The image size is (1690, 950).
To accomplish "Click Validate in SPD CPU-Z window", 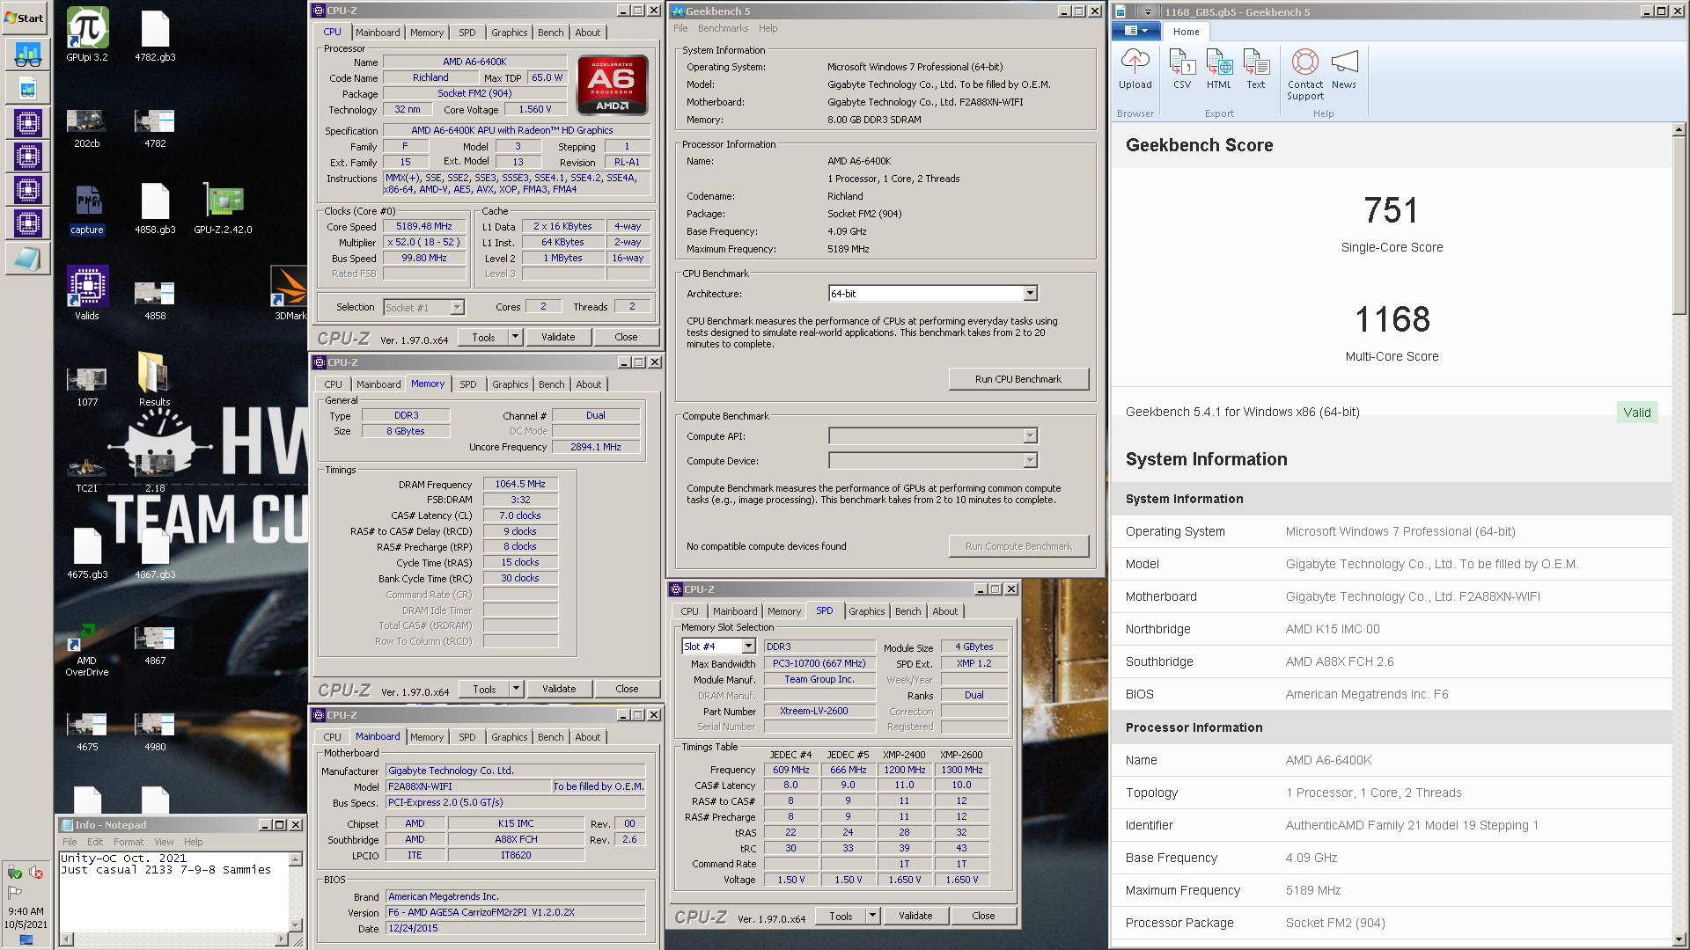I will (x=915, y=916).
